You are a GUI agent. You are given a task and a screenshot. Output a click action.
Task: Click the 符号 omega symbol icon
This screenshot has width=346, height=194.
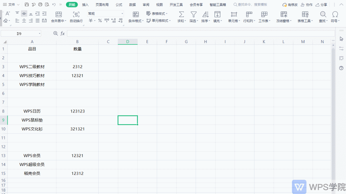pos(335,14)
